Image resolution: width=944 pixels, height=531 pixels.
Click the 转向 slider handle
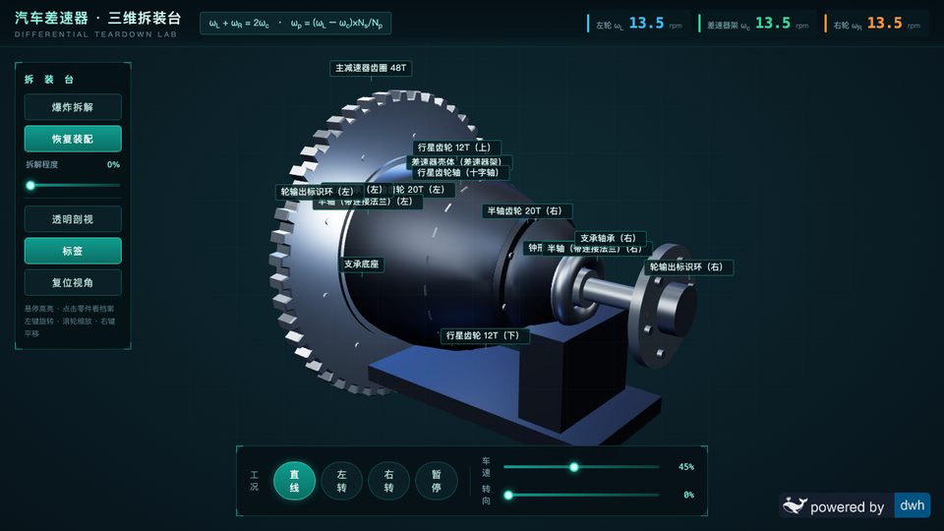508,495
